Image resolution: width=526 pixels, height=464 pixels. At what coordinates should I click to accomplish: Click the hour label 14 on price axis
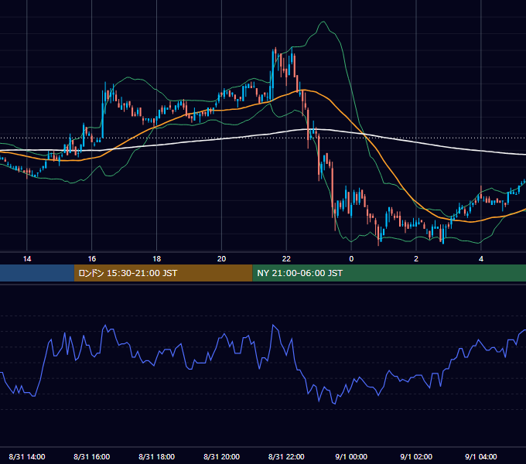click(27, 259)
